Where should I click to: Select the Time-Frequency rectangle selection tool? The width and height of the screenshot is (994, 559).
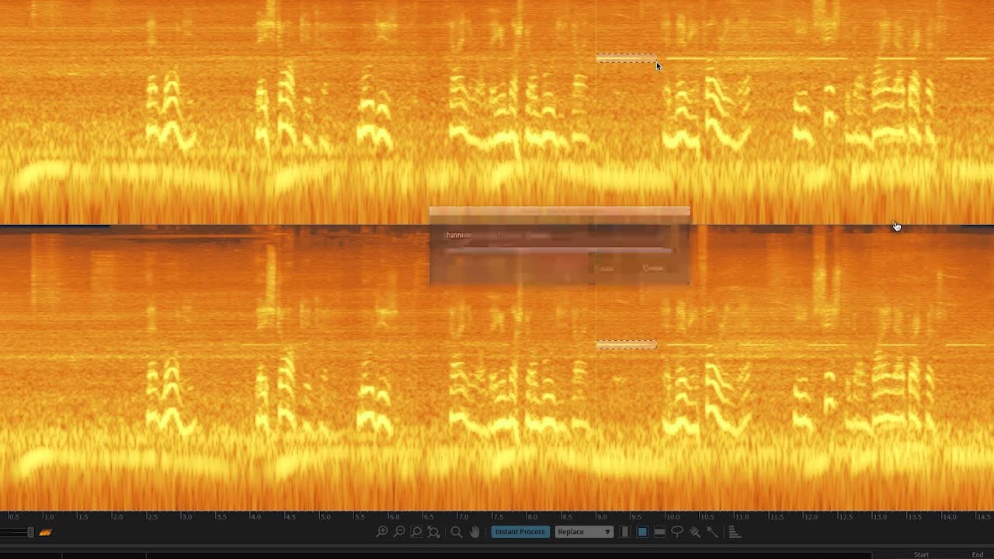pos(642,532)
